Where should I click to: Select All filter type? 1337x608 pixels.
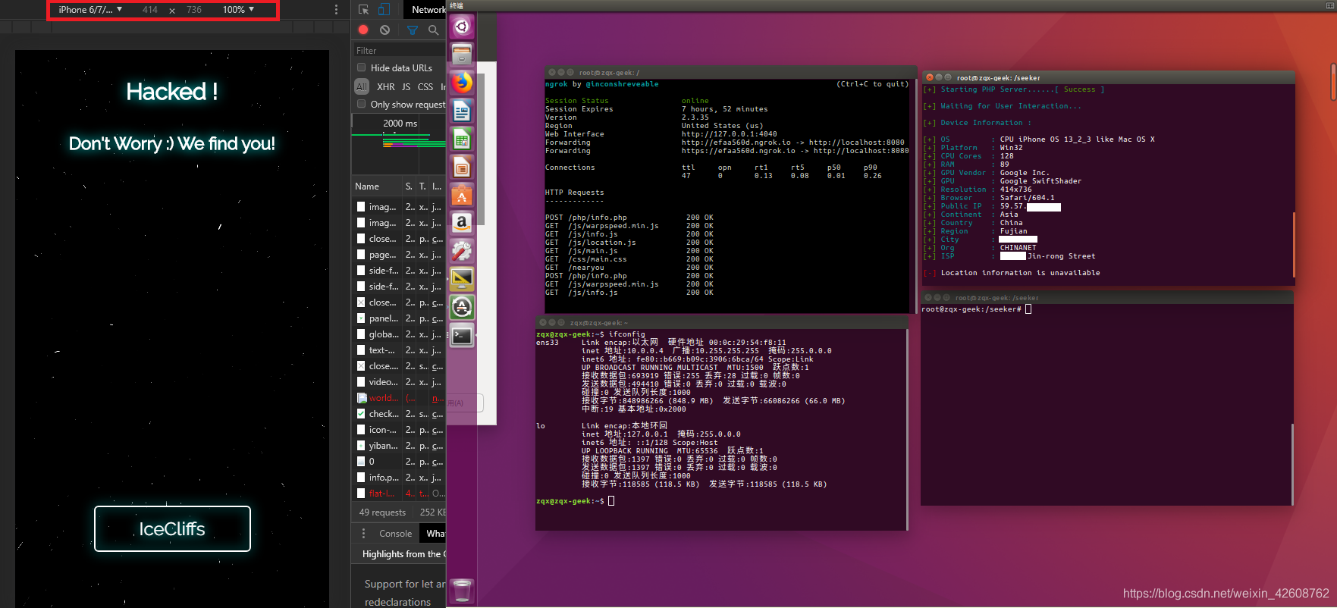362,86
